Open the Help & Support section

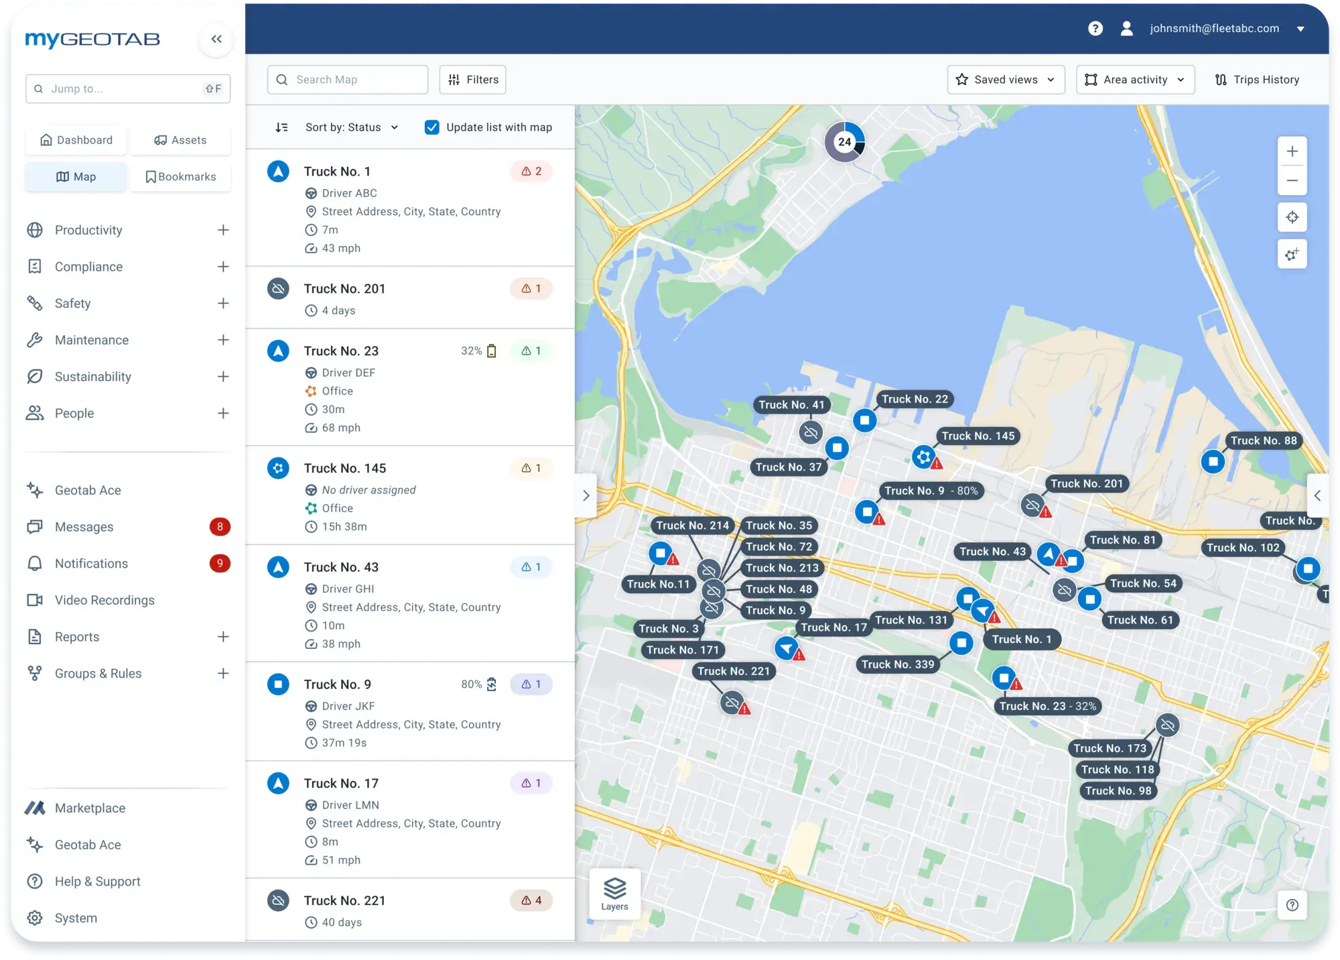pos(96,881)
